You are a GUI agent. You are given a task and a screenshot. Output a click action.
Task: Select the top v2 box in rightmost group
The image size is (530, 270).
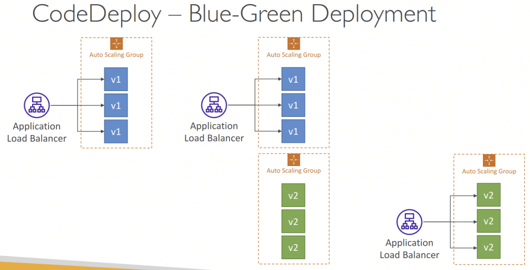489,195
